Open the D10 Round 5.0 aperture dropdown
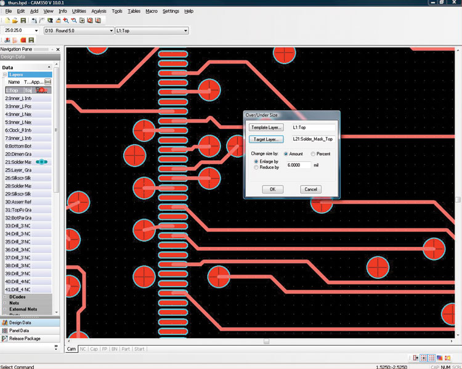 (111, 30)
